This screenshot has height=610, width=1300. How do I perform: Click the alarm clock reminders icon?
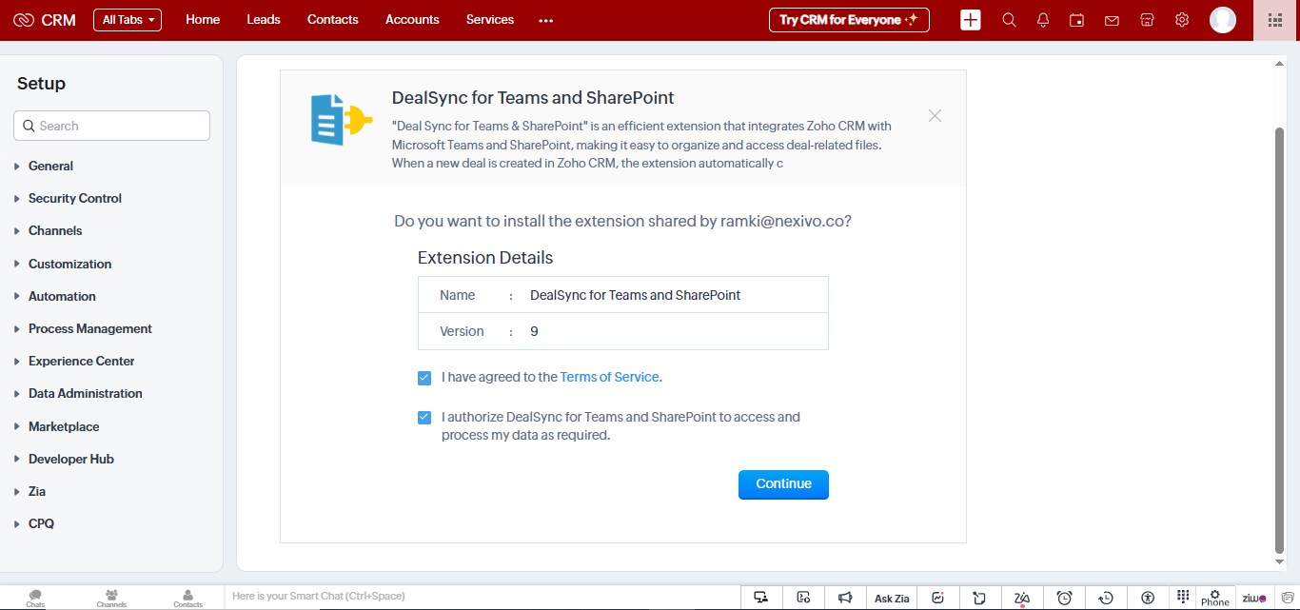tap(1065, 598)
